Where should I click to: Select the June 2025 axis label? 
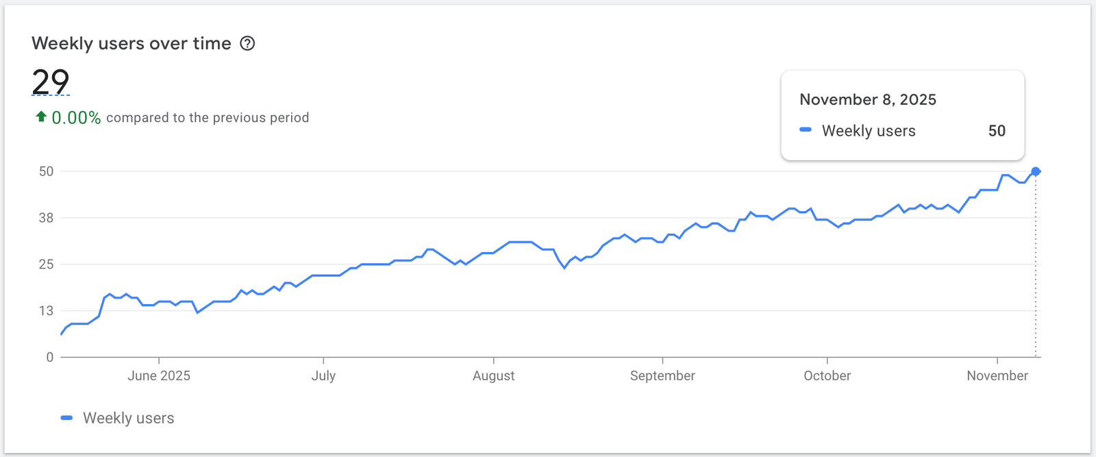pos(158,375)
